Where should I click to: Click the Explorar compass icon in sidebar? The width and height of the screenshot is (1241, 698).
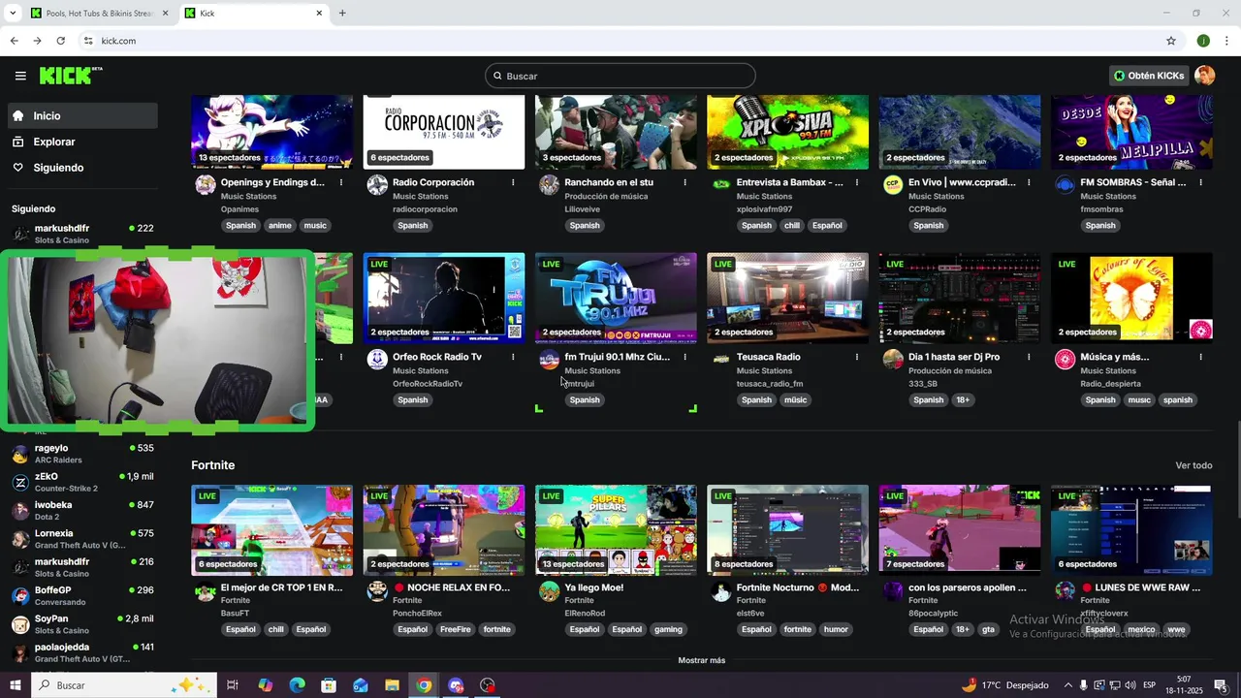pos(18,142)
